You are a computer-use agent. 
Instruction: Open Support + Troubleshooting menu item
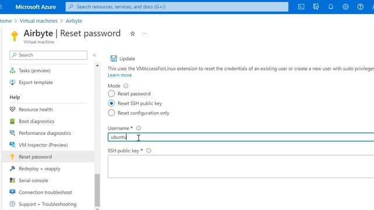(x=49, y=204)
